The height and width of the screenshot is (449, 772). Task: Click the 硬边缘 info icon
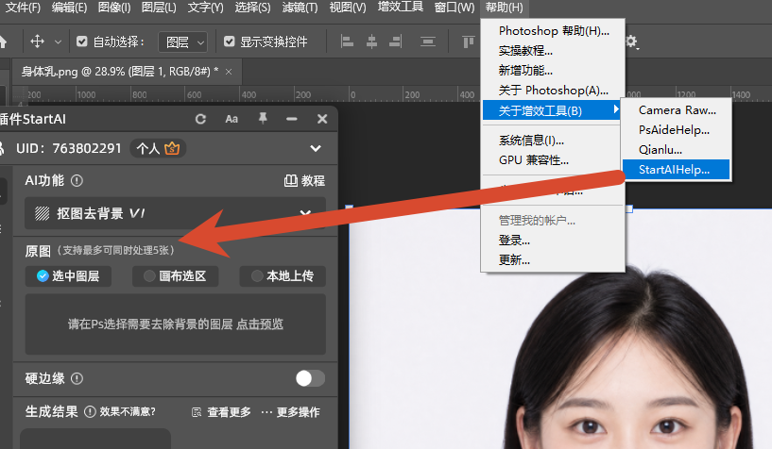(77, 379)
